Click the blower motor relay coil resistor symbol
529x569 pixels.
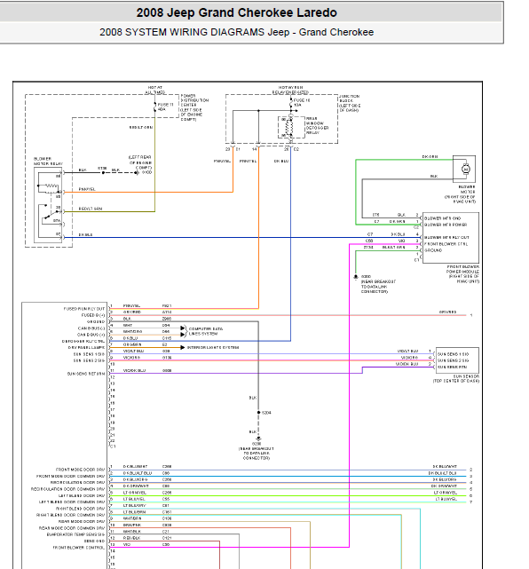51,186
